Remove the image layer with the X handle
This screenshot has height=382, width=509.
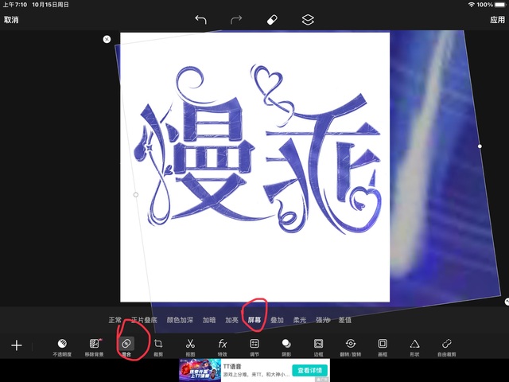[107, 39]
